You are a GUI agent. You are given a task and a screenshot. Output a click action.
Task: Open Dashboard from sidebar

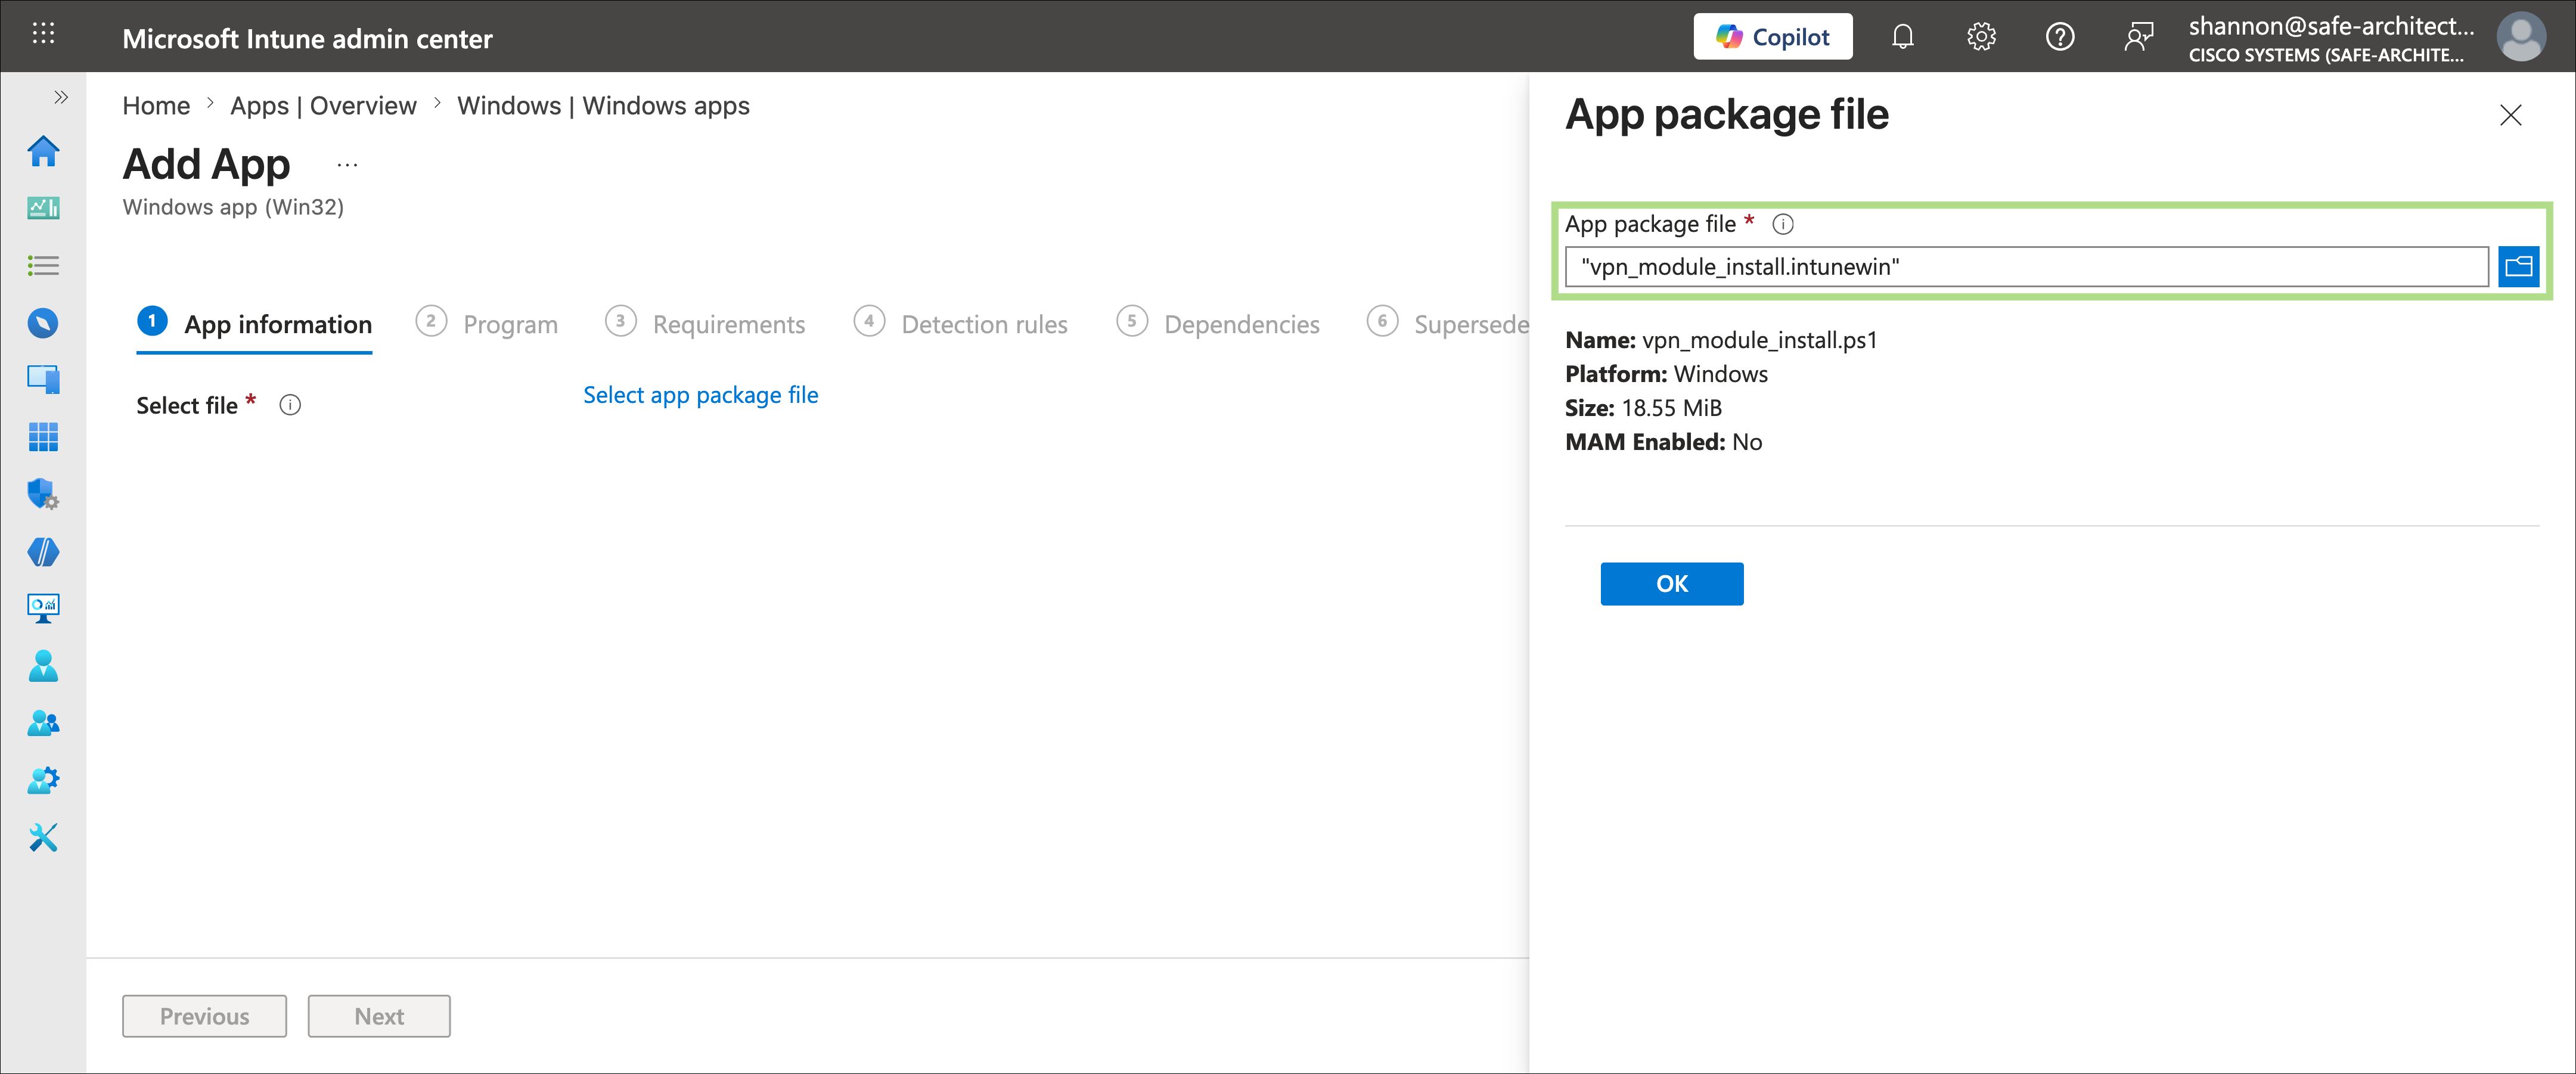(43, 208)
